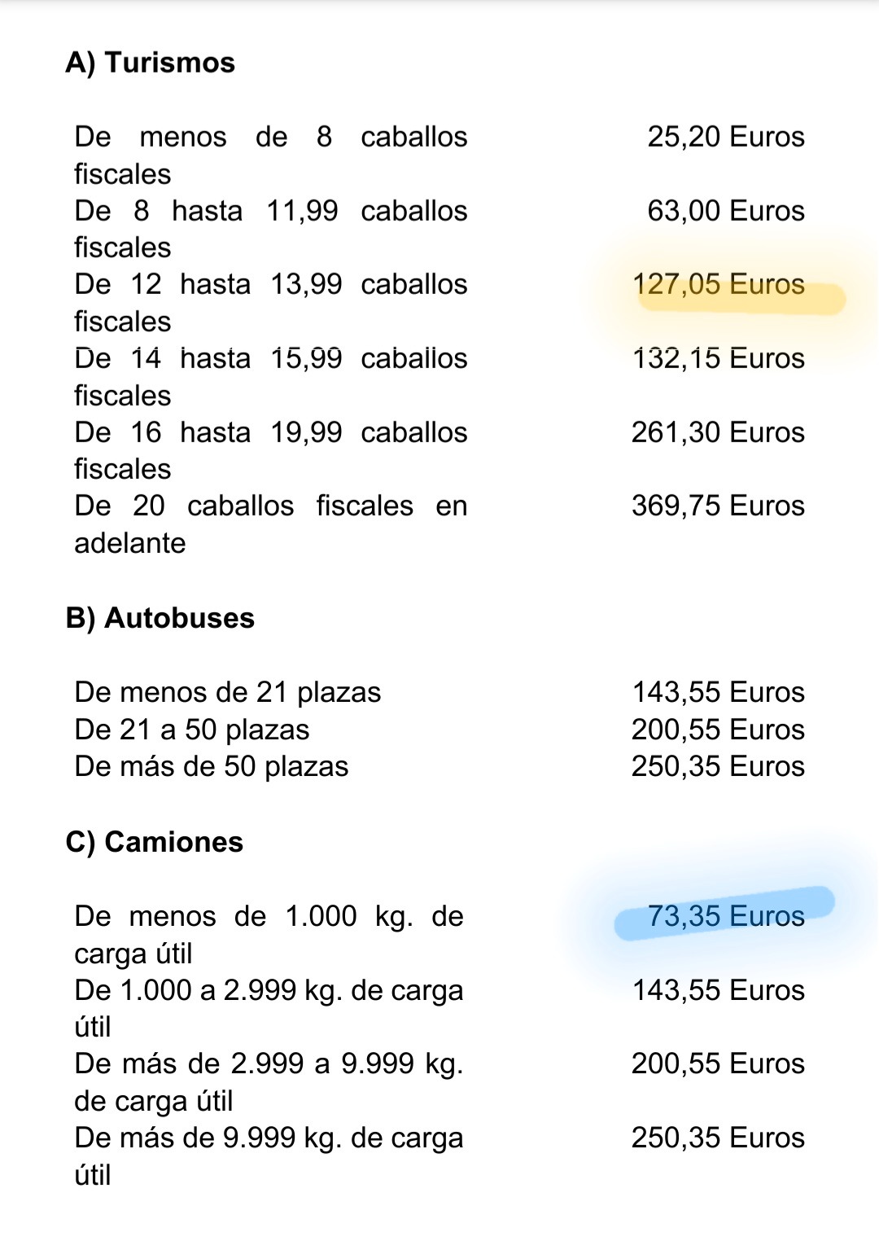The image size is (879, 1254).
Task: Click the 200,55 Euros price under Autobuses
Action: coord(718,730)
